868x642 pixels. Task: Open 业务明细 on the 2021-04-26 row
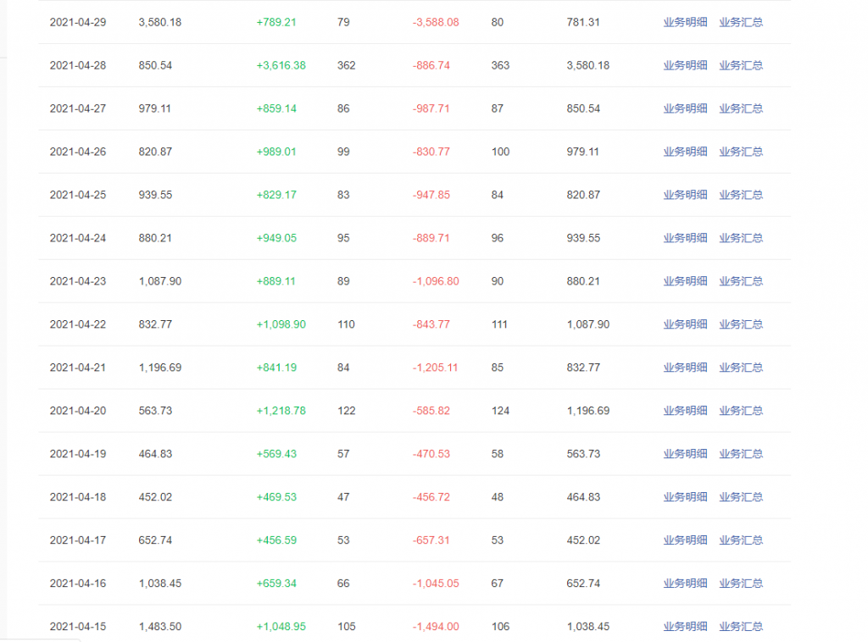pyautogui.click(x=685, y=152)
